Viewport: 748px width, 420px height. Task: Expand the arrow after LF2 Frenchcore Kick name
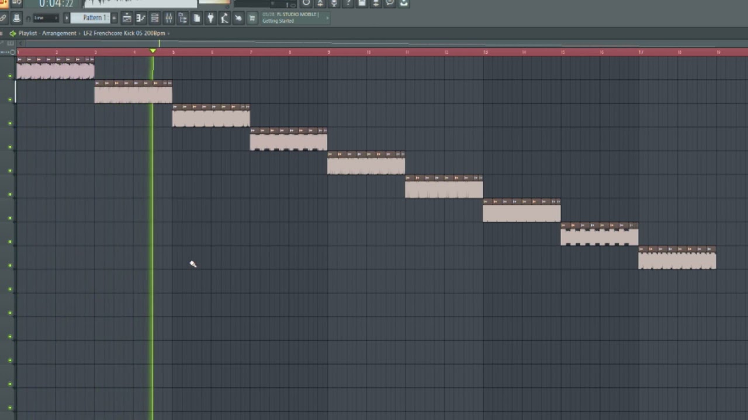click(168, 33)
